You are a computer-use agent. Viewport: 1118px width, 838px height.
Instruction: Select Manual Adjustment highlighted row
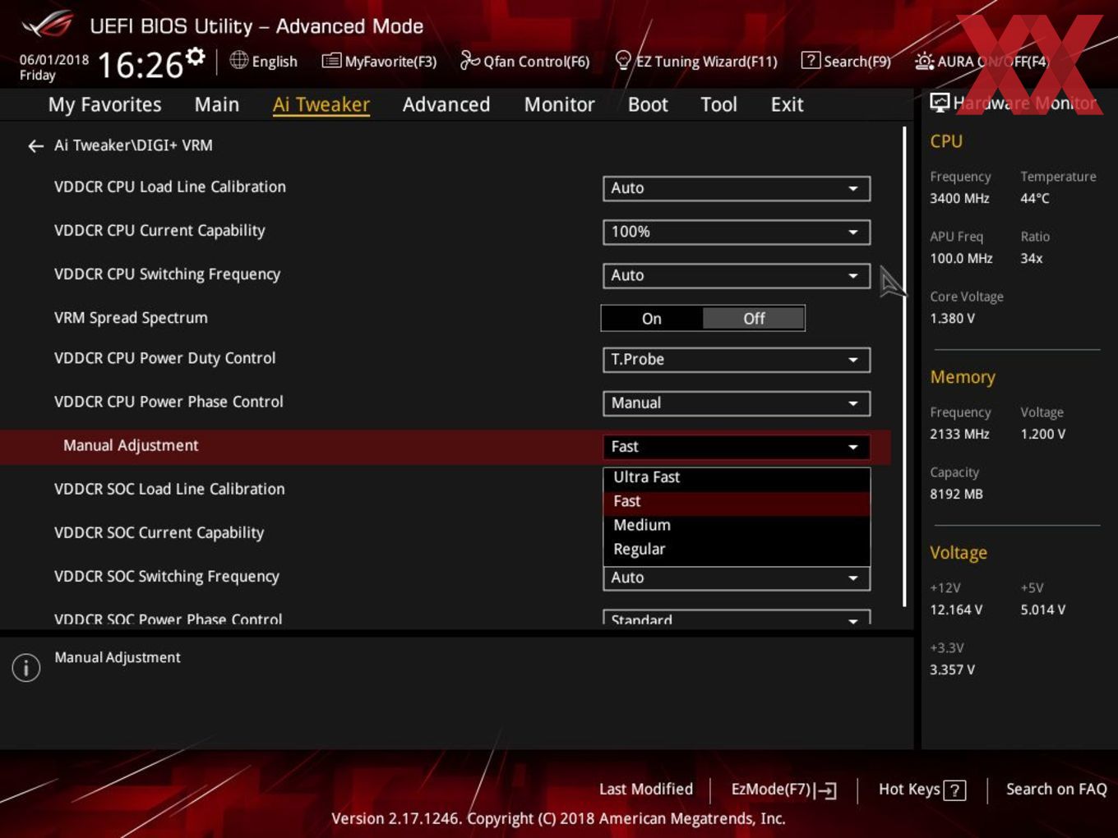click(x=445, y=446)
